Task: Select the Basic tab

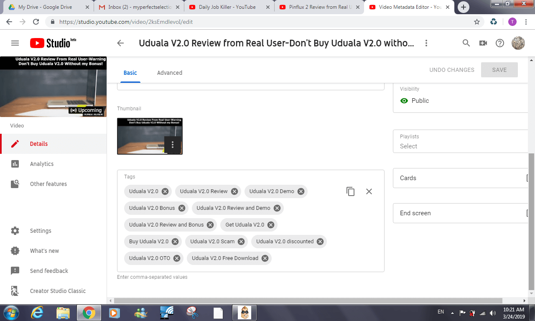Action: 130,73
